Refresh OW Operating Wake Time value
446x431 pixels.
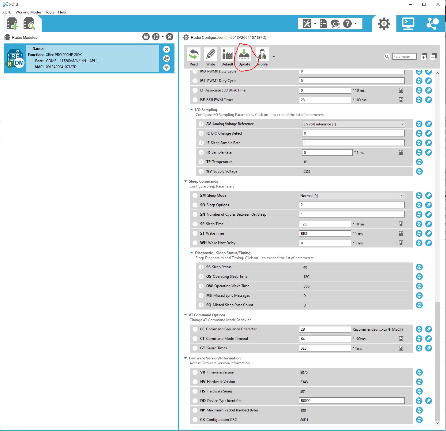tap(419, 286)
